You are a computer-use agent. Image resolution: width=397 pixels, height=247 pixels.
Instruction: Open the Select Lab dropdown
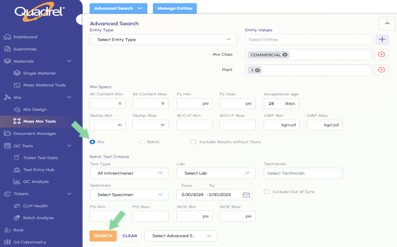point(216,173)
